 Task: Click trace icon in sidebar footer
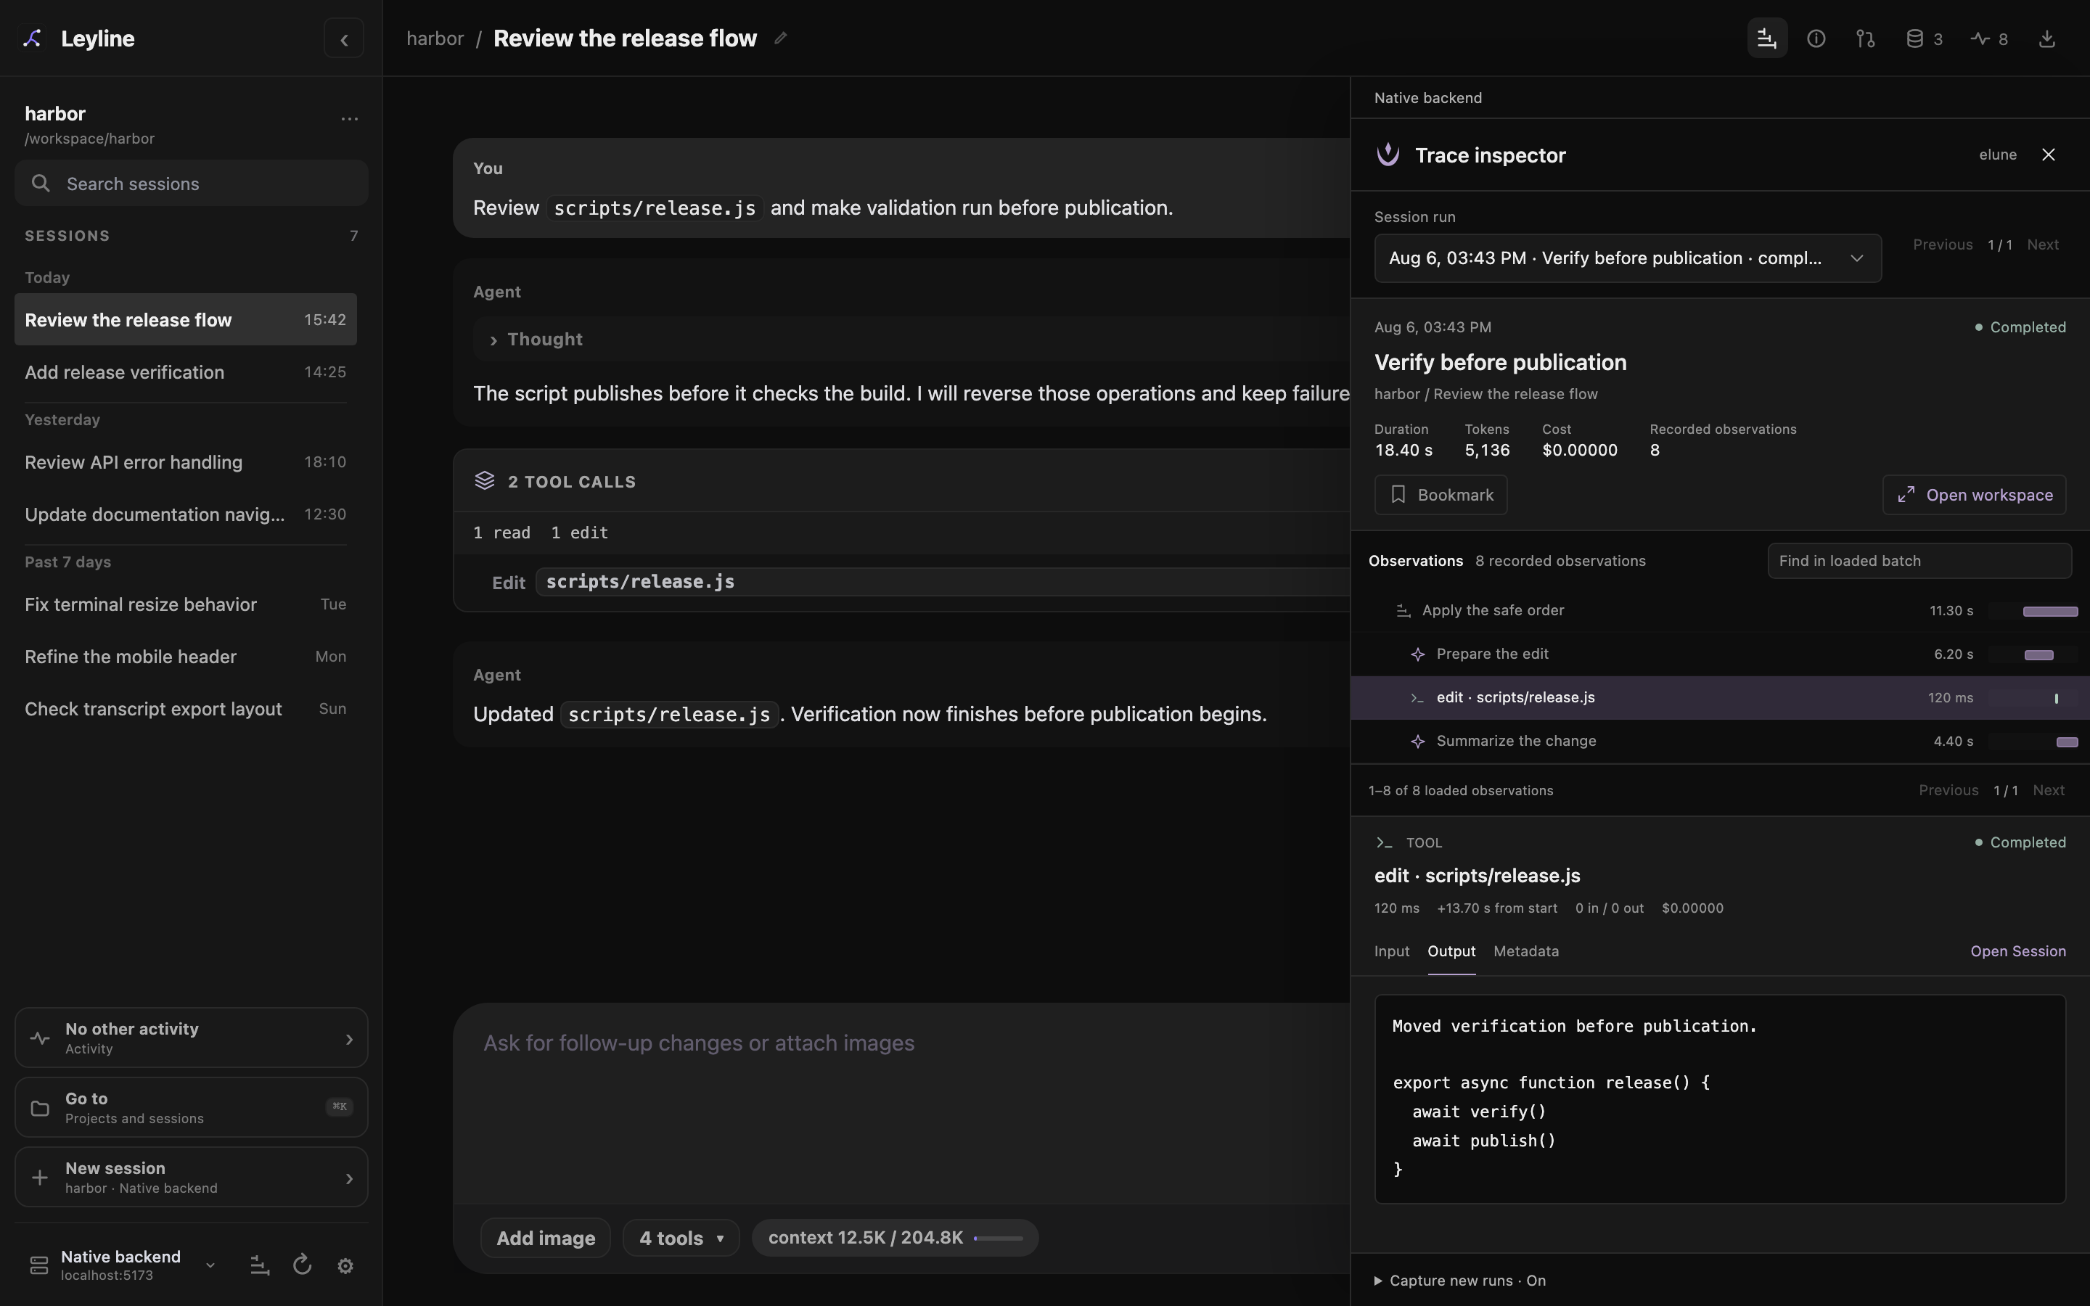click(x=259, y=1265)
